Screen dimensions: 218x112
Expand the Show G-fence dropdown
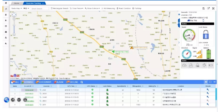coord(92,9)
